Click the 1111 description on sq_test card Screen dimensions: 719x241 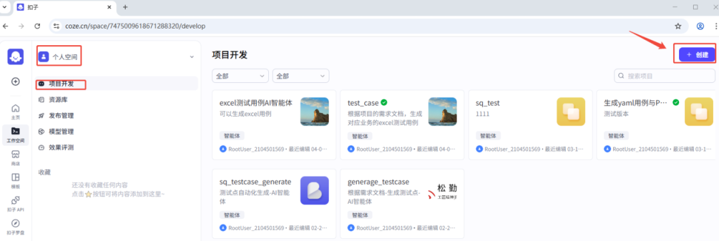[483, 114]
